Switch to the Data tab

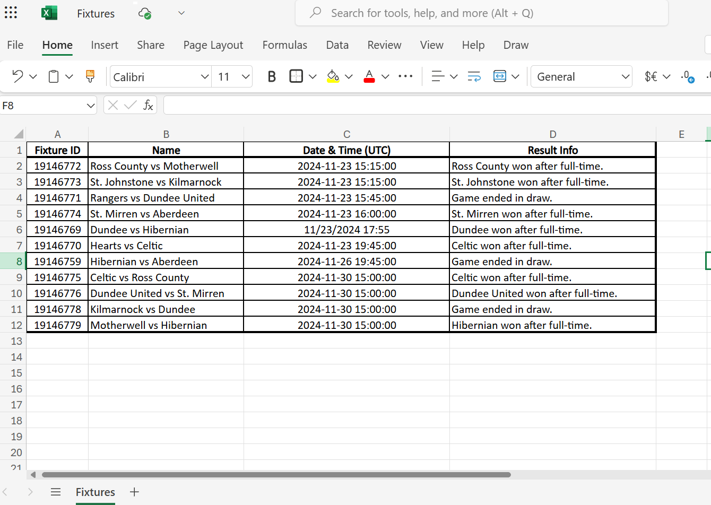coord(337,45)
